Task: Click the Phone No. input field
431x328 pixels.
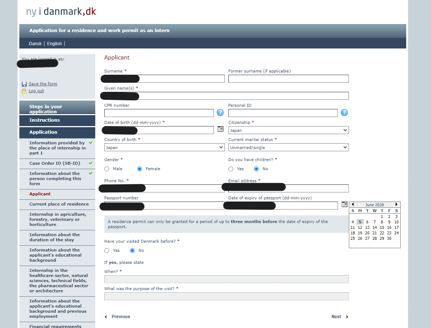Action: tap(164, 188)
